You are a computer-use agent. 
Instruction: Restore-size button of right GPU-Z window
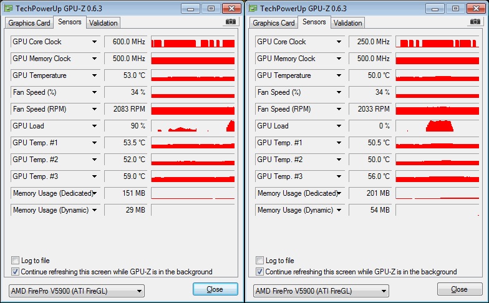click(455, 9)
